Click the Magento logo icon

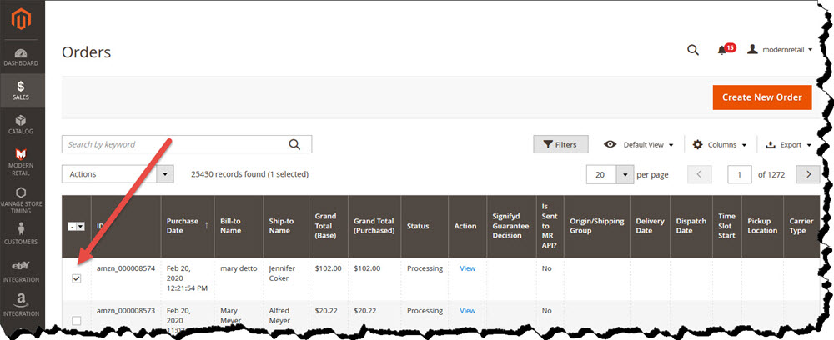pos(21,20)
